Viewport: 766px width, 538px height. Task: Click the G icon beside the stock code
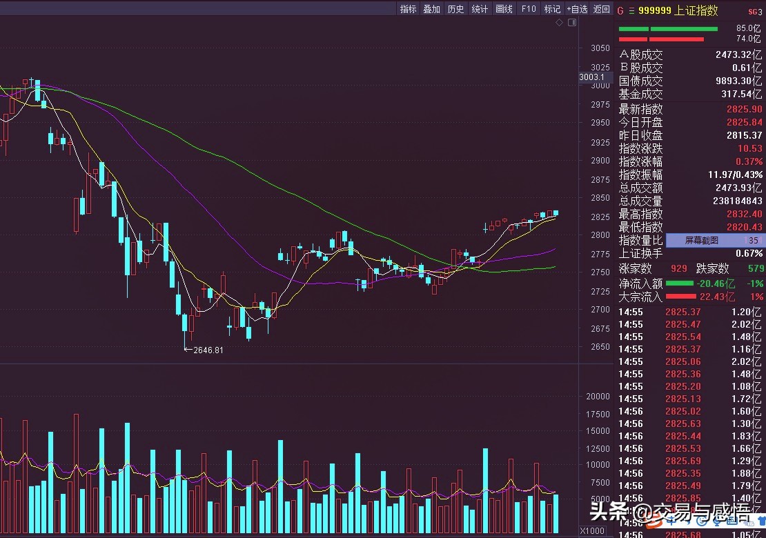click(620, 9)
